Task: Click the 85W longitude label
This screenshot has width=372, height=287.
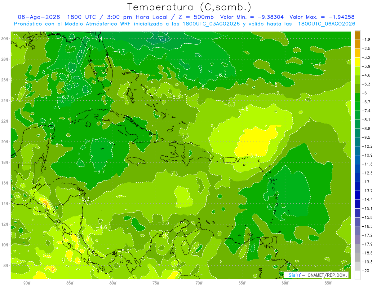Action: pyautogui.click(x=70, y=283)
